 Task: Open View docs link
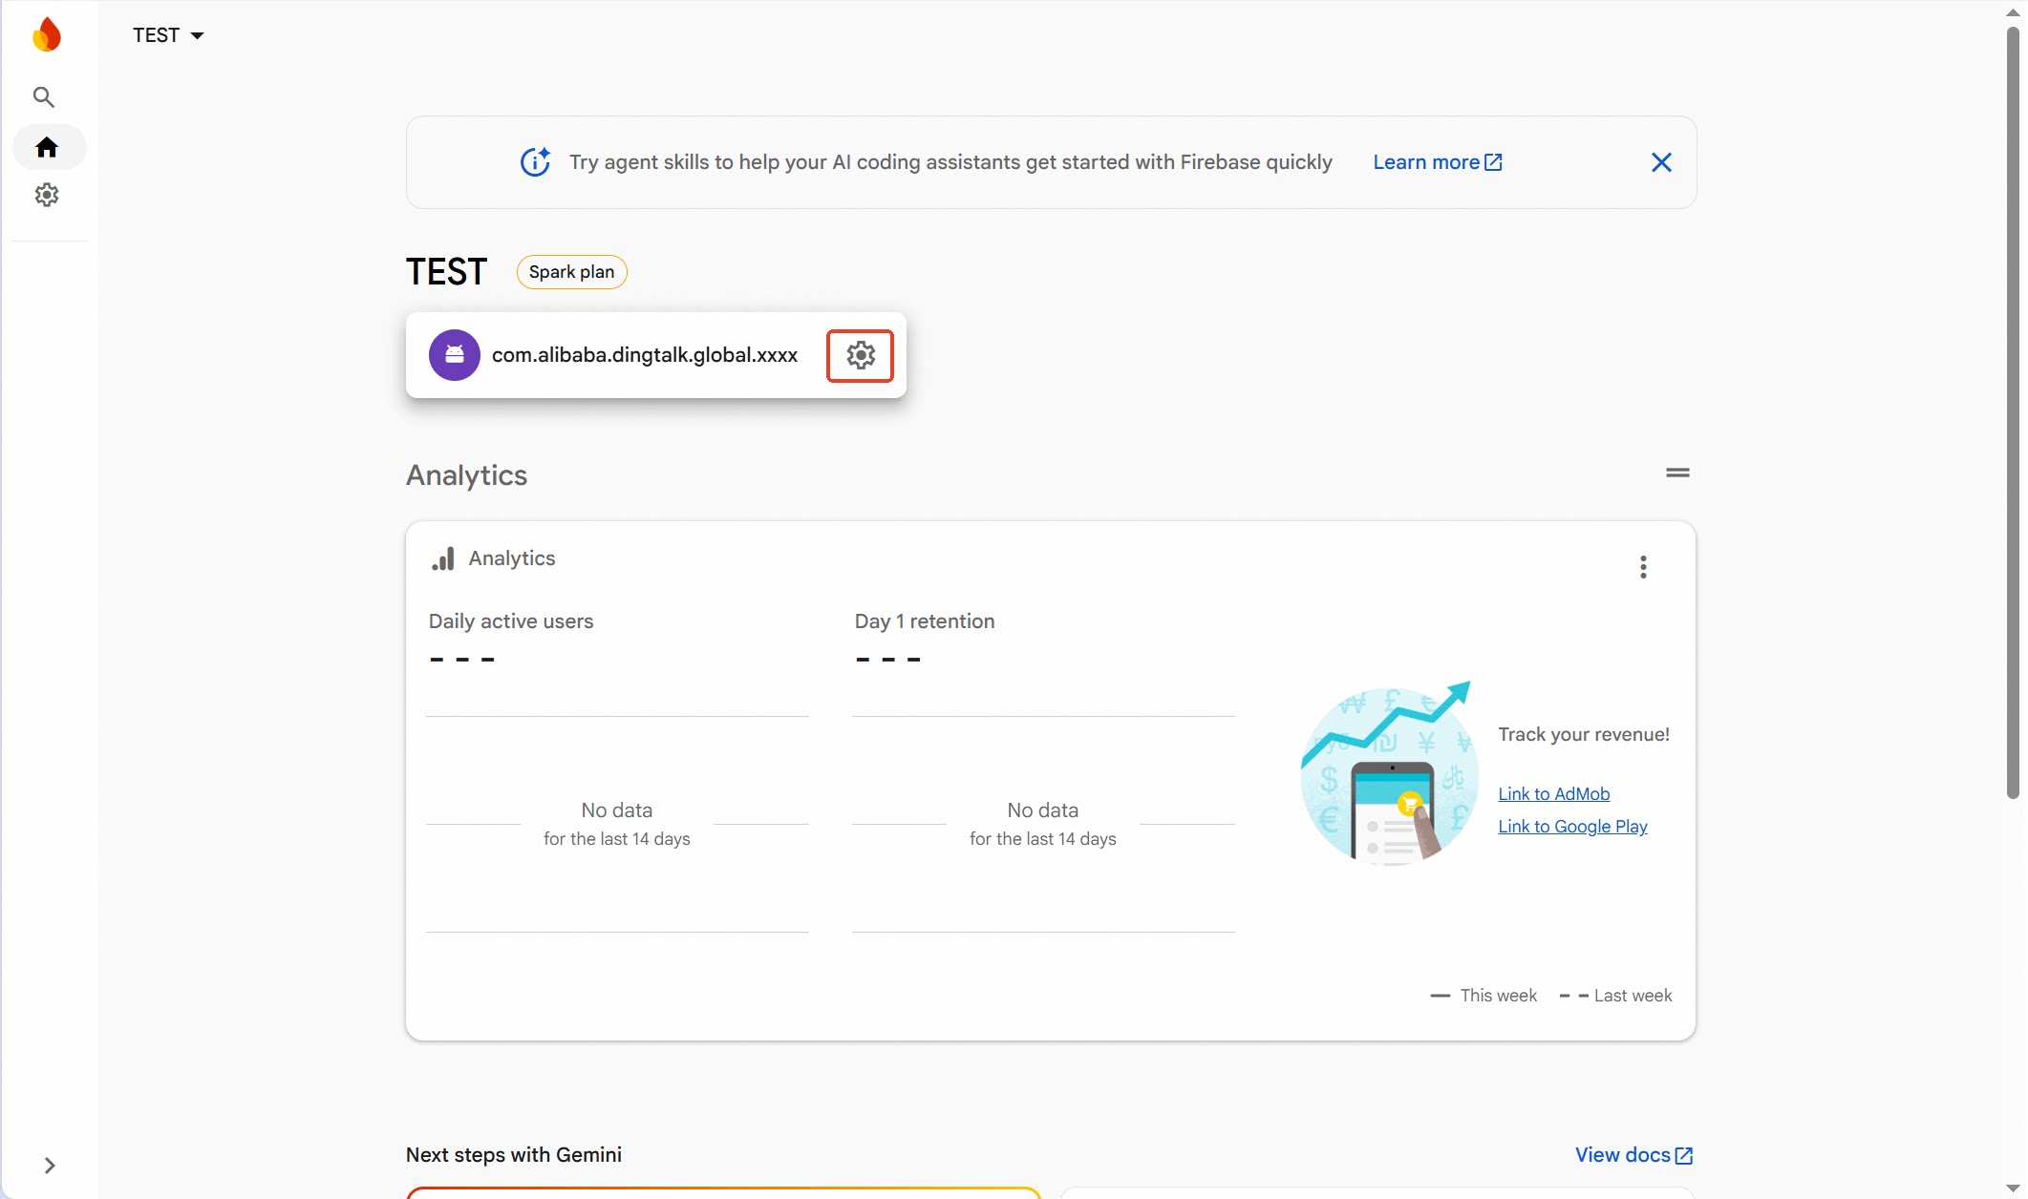[1633, 1155]
